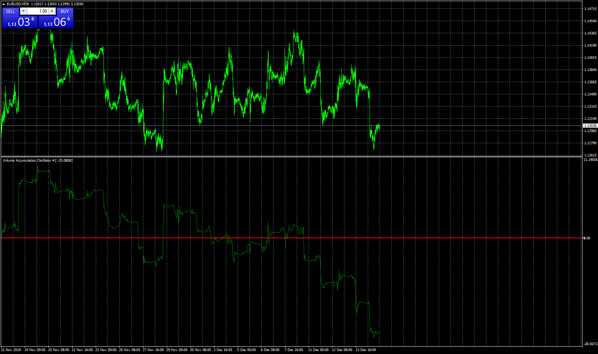Screen dimensions: 598x354
Task: Click the 15 Nov 2018 time label
Action: (x=11, y=350)
